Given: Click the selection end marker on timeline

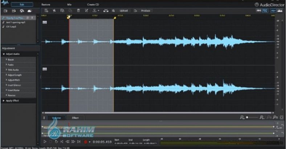Looking at the screenshot, I should point(115,18).
